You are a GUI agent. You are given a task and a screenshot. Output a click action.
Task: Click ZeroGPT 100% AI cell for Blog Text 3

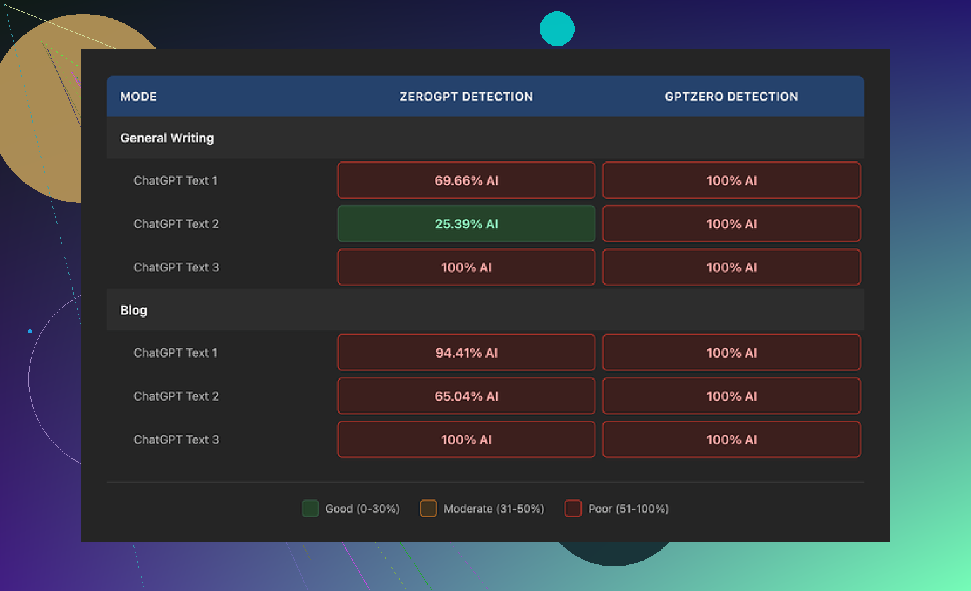(x=466, y=440)
